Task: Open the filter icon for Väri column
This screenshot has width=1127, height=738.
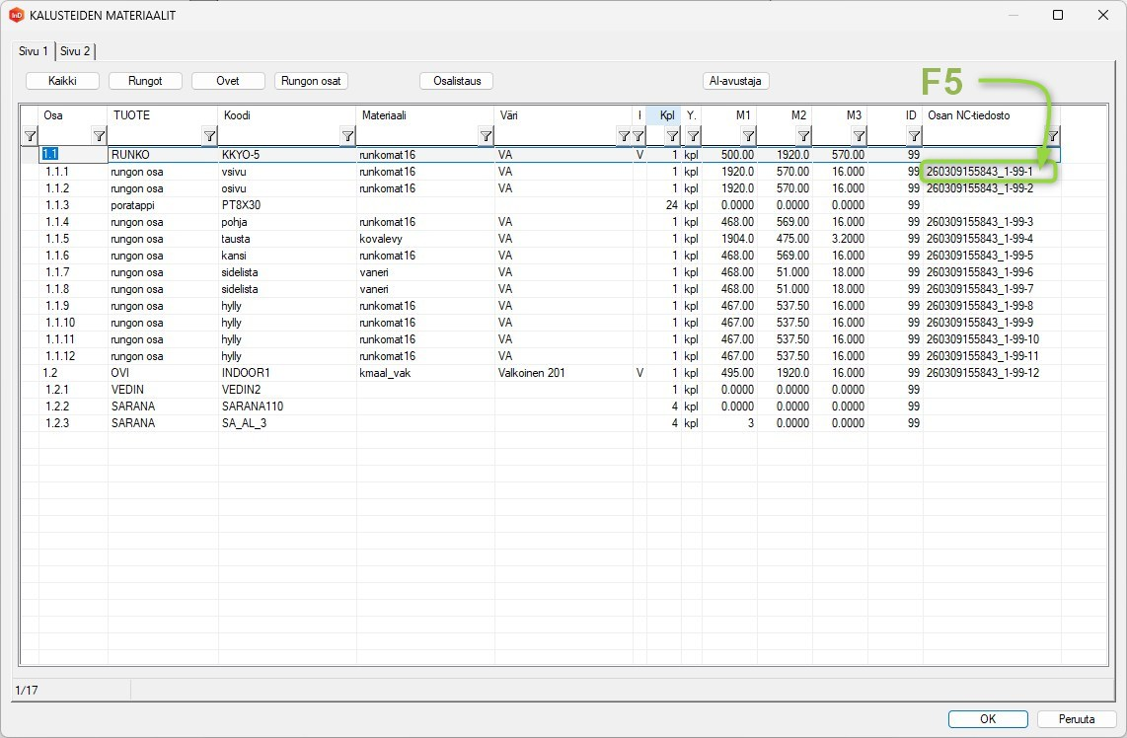Action: click(x=624, y=136)
